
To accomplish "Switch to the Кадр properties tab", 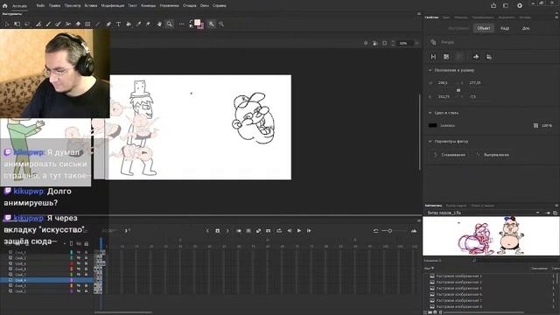I will tap(505, 28).
